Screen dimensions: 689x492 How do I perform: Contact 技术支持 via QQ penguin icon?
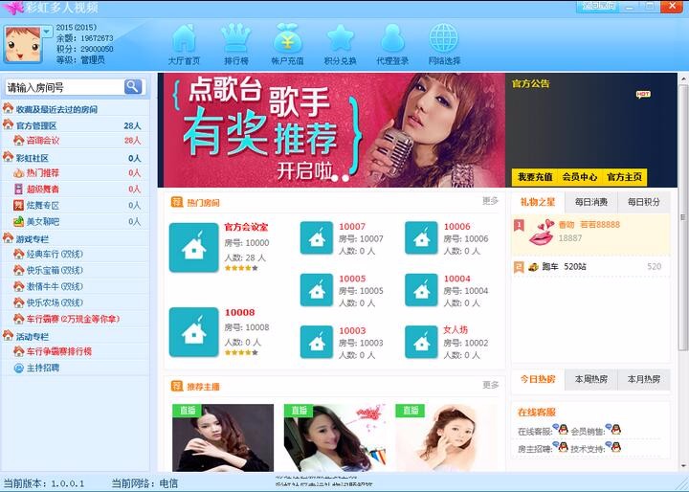click(x=613, y=447)
